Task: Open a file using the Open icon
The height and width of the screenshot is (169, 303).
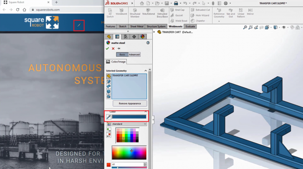Action: pos(158,3)
